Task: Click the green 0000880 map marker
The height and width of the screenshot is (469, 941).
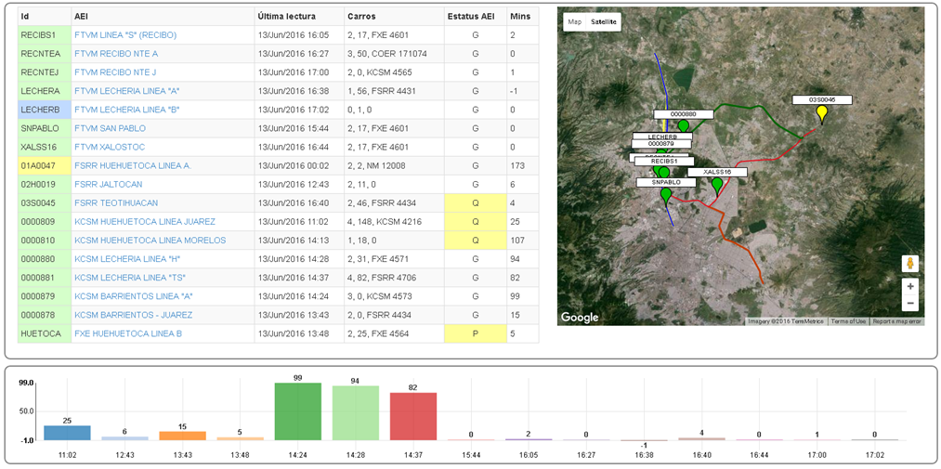Action: [683, 125]
